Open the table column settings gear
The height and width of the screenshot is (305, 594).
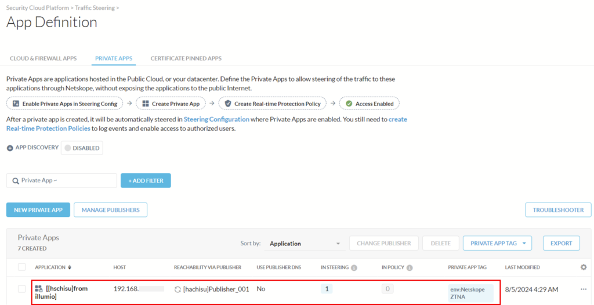(584, 267)
